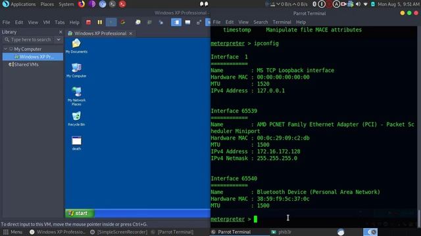421x236 pixels.
Task: Open the network wifi tray indicator
Action: tap(366, 4)
